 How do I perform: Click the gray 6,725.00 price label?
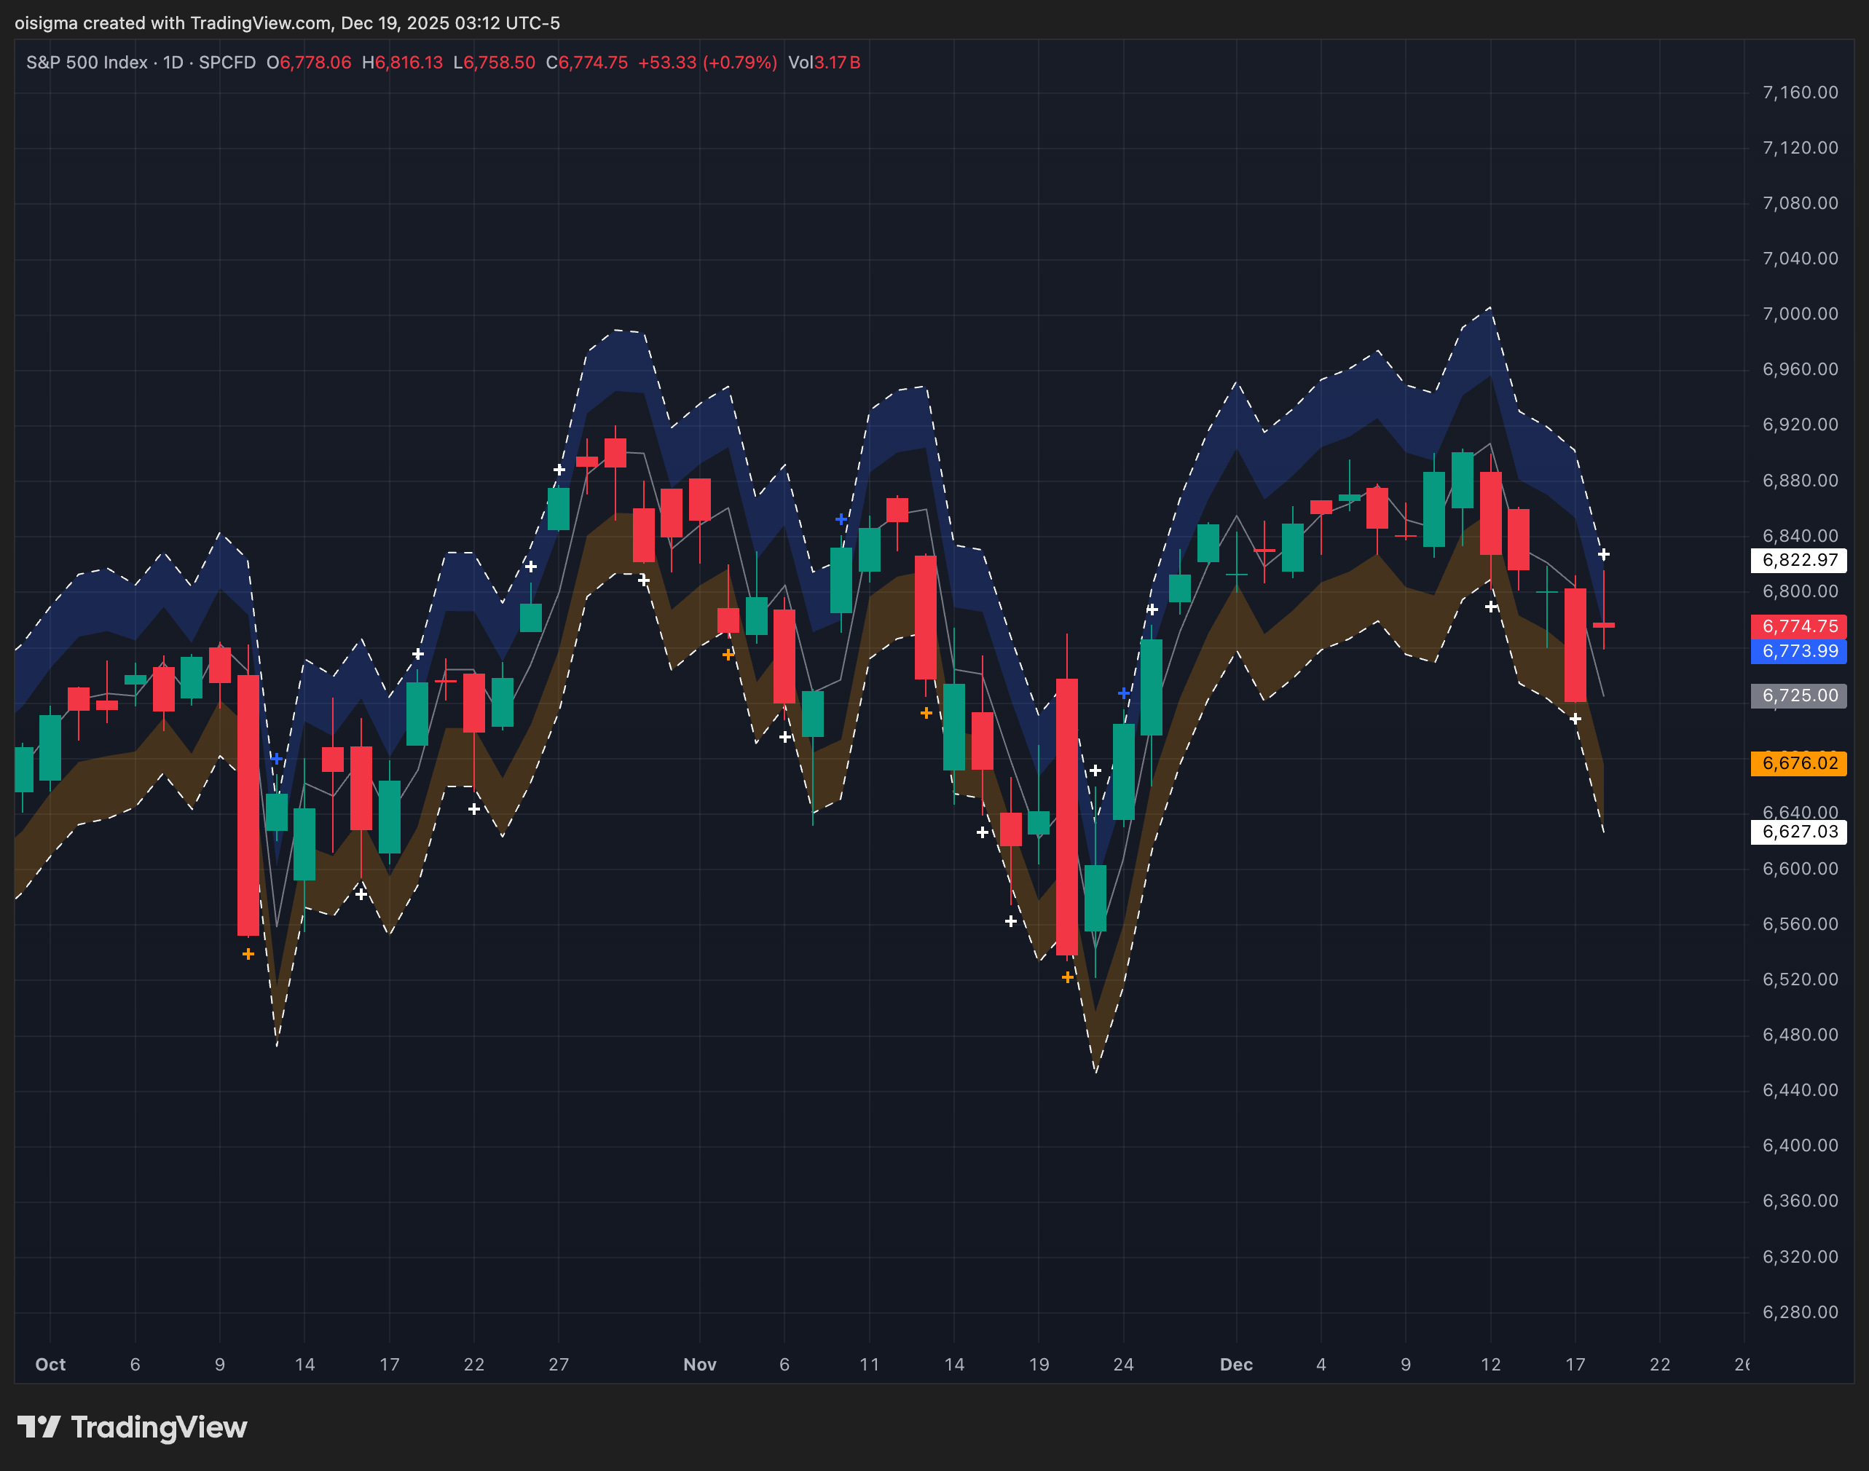coord(1799,695)
